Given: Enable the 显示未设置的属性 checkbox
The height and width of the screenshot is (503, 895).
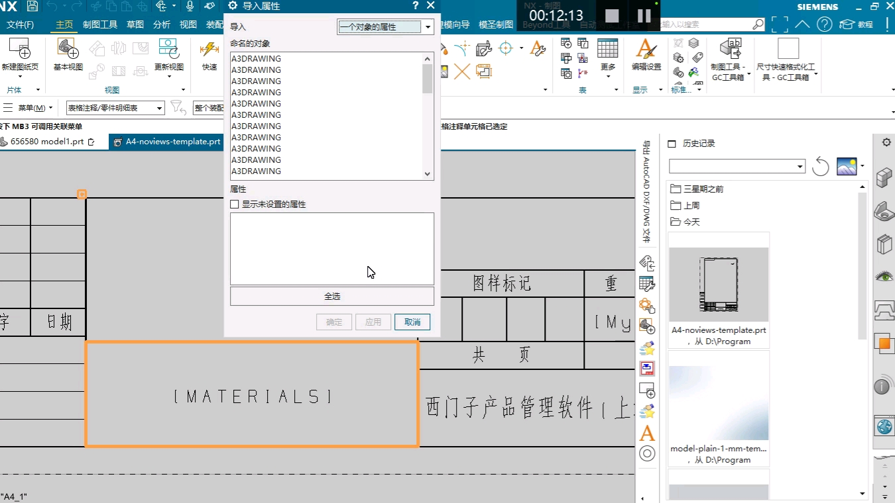Looking at the screenshot, I should click(235, 204).
